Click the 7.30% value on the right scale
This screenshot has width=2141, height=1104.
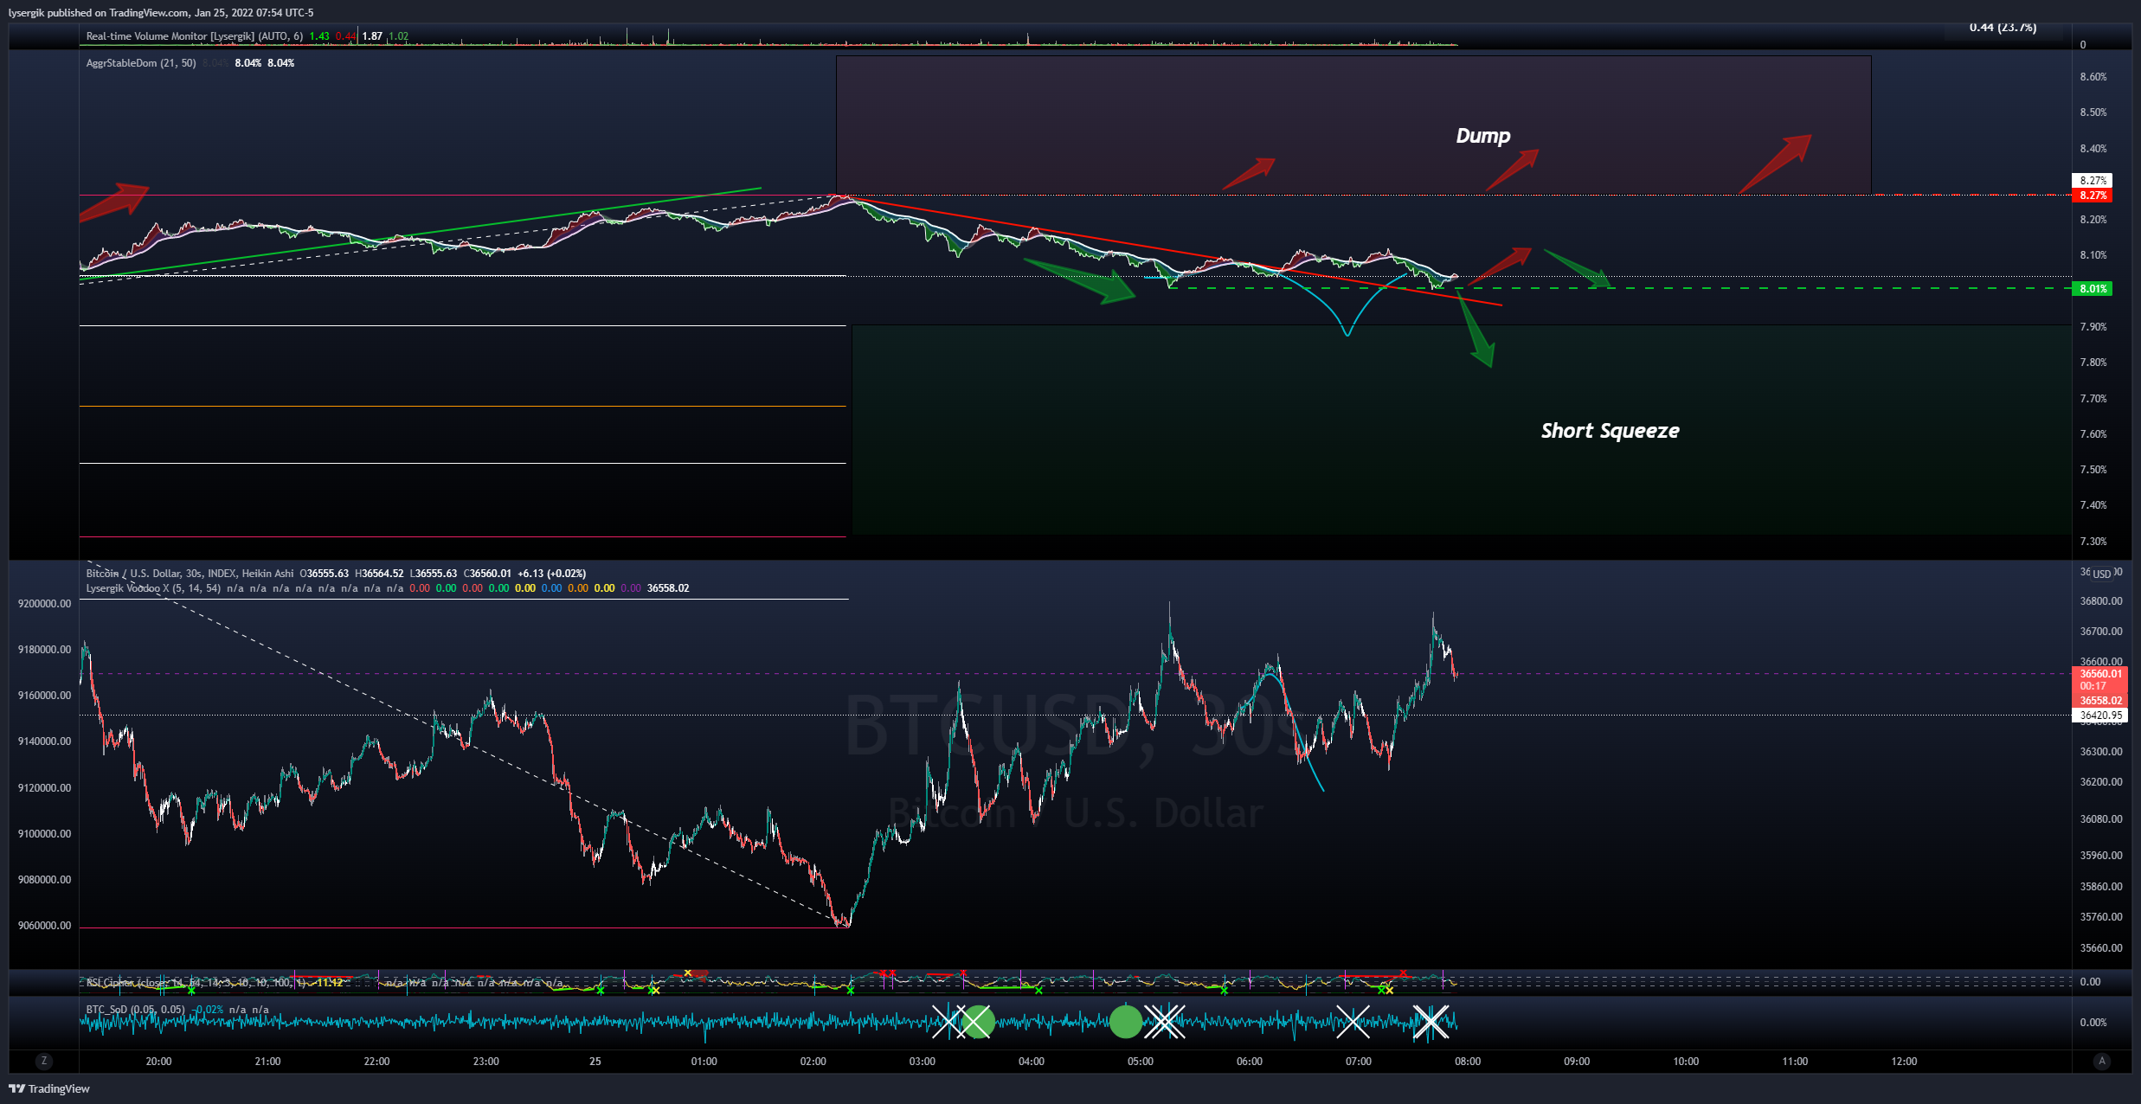(x=2093, y=542)
